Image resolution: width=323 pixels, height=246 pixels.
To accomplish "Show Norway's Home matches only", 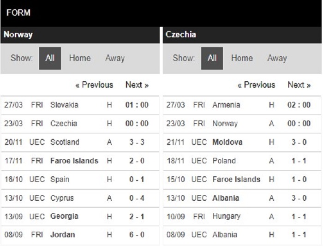I will coord(80,58).
